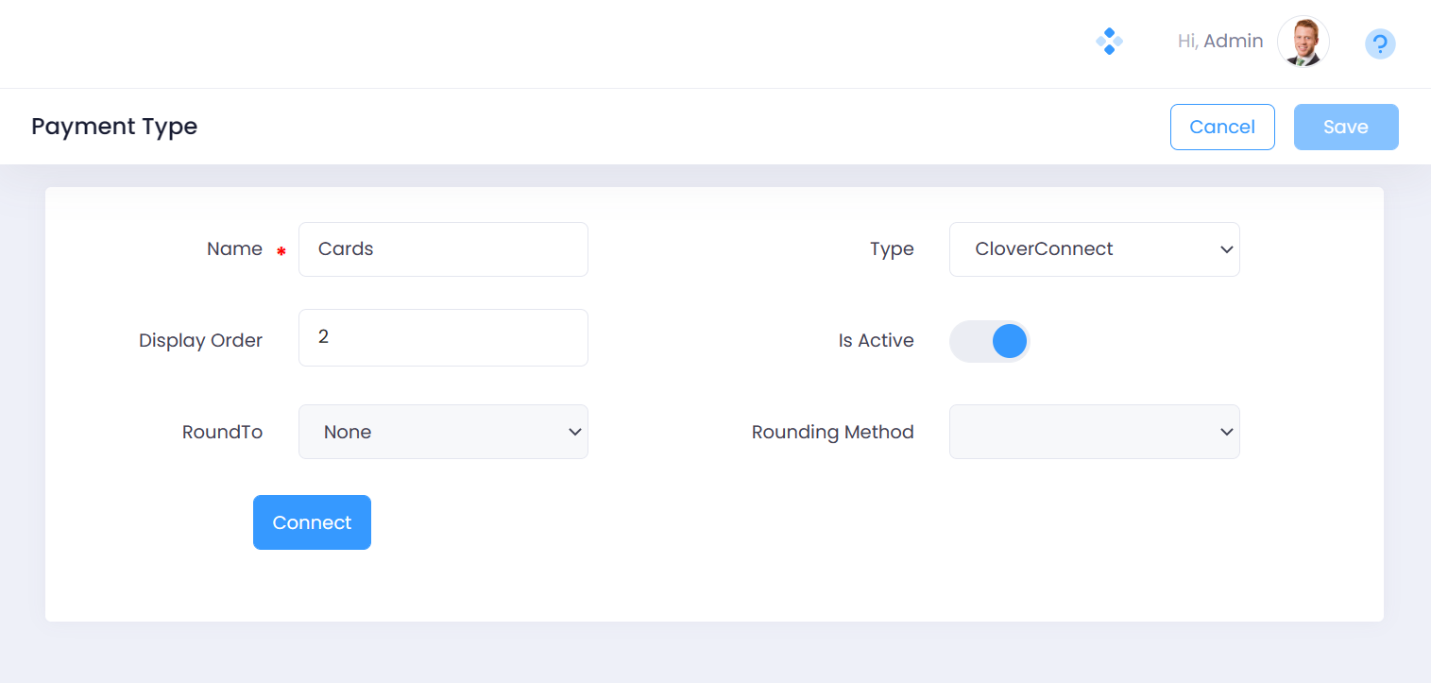Click the RoundTo label text
1431x683 pixels.
222,432
